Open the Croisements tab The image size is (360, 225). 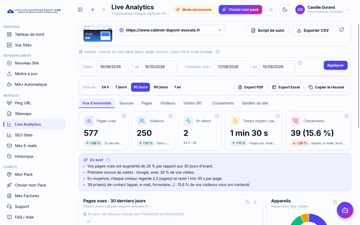pyautogui.click(x=223, y=103)
